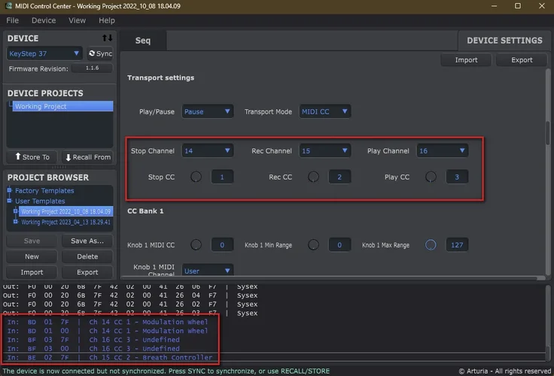Collapse the User Templates tree node
554x376 pixels.
(x=10, y=202)
